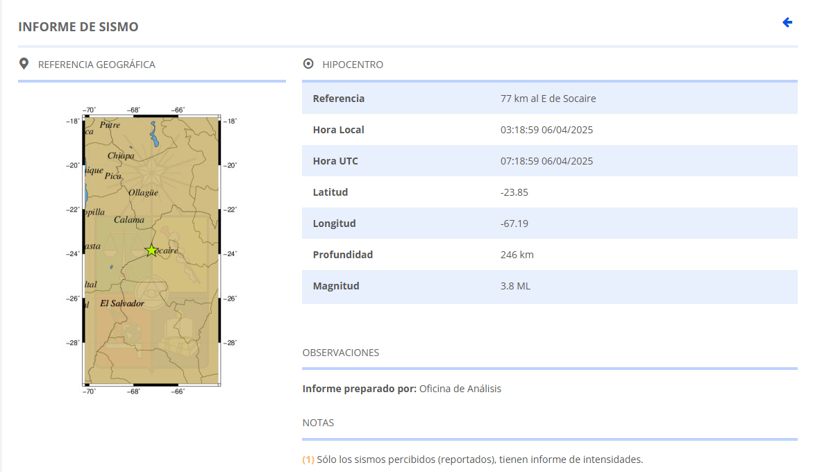Select the Calama label on the map

[x=129, y=220]
